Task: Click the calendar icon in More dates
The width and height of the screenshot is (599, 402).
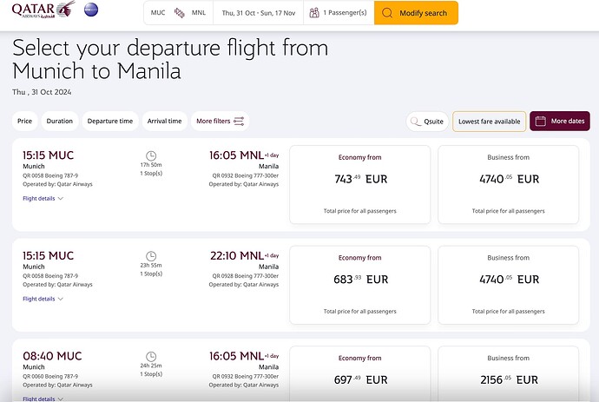Action: (541, 122)
